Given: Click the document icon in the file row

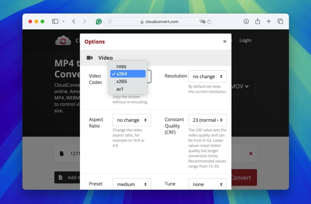Looking at the screenshot, I should [x=62, y=153].
